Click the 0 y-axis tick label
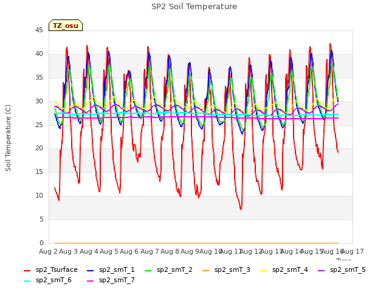389x292 pixels. pos(41,243)
